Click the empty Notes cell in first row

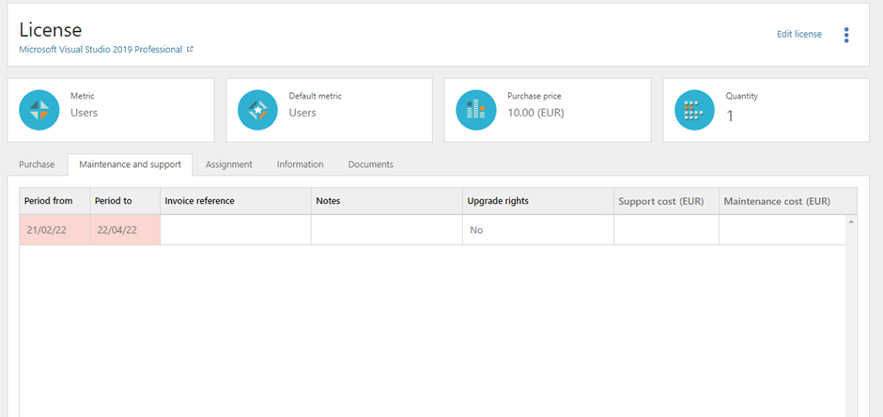click(x=387, y=229)
